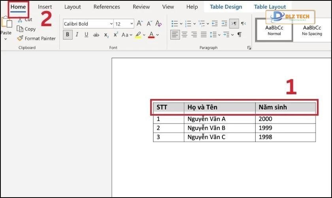Click the Format Painter tool
The height and width of the screenshot is (198, 332).
click(x=36, y=38)
